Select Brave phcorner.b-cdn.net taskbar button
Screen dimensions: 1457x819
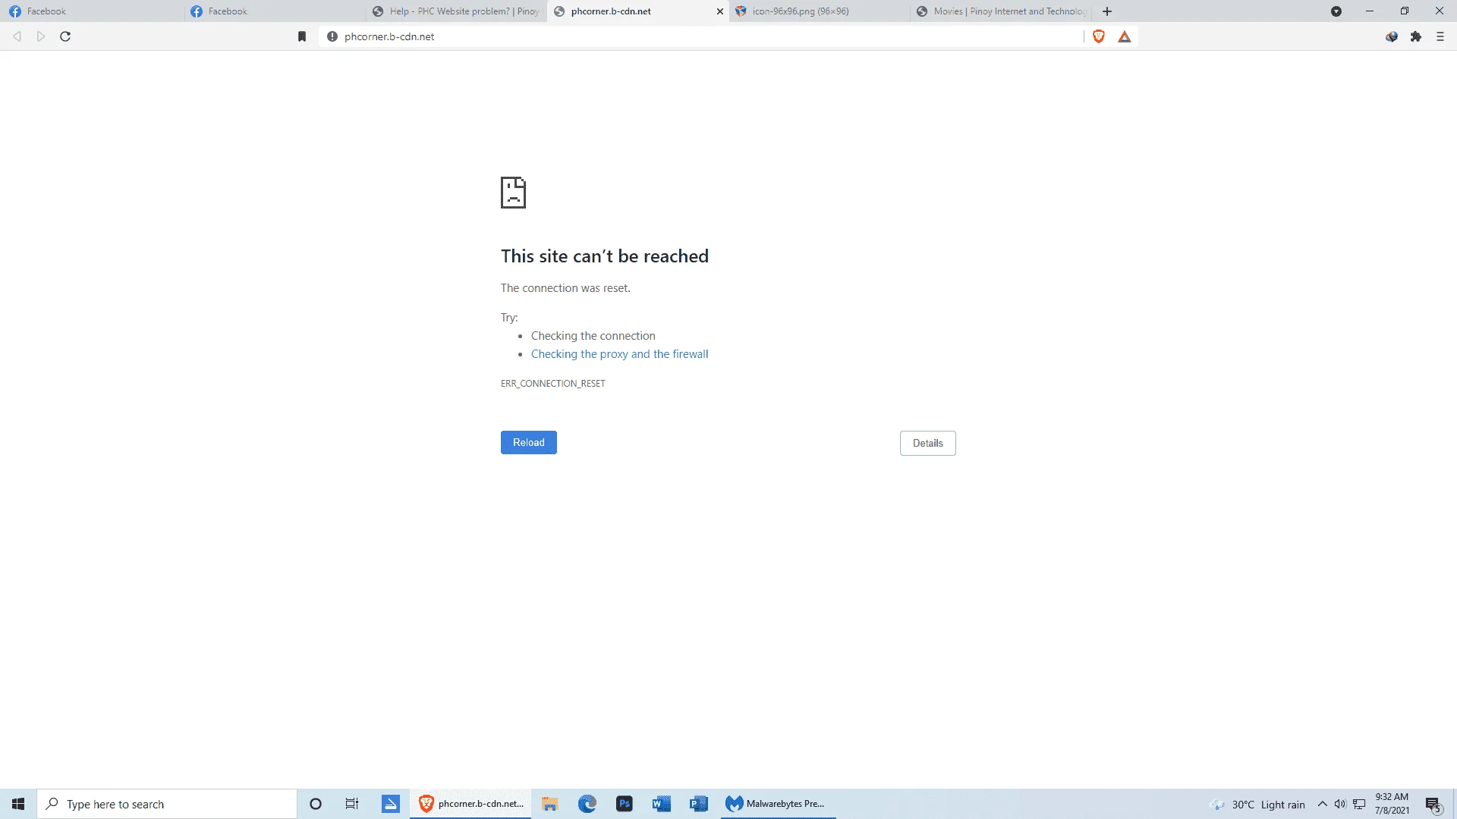pos(470,804)
